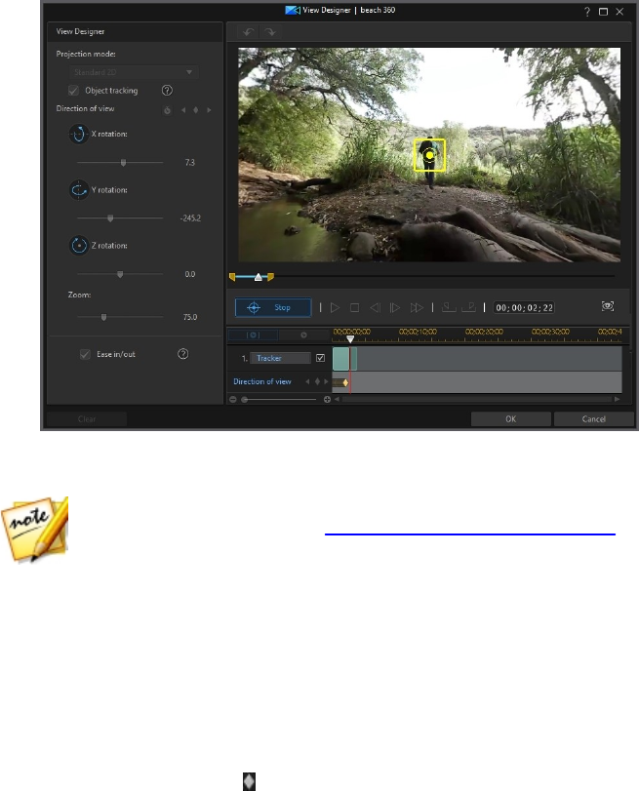
Task: Click the Y rotation value -245.2
Action: coord(190,218)
